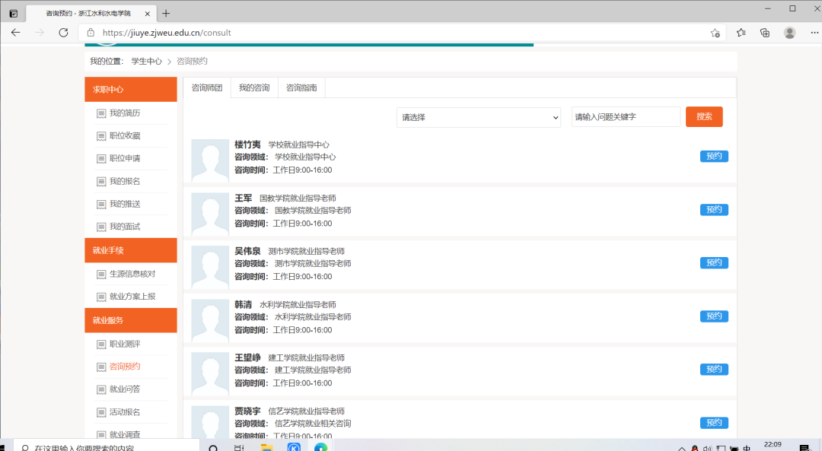Book an appointment with 韩清
The image size is (822, 451).
[x=714, y=316]
